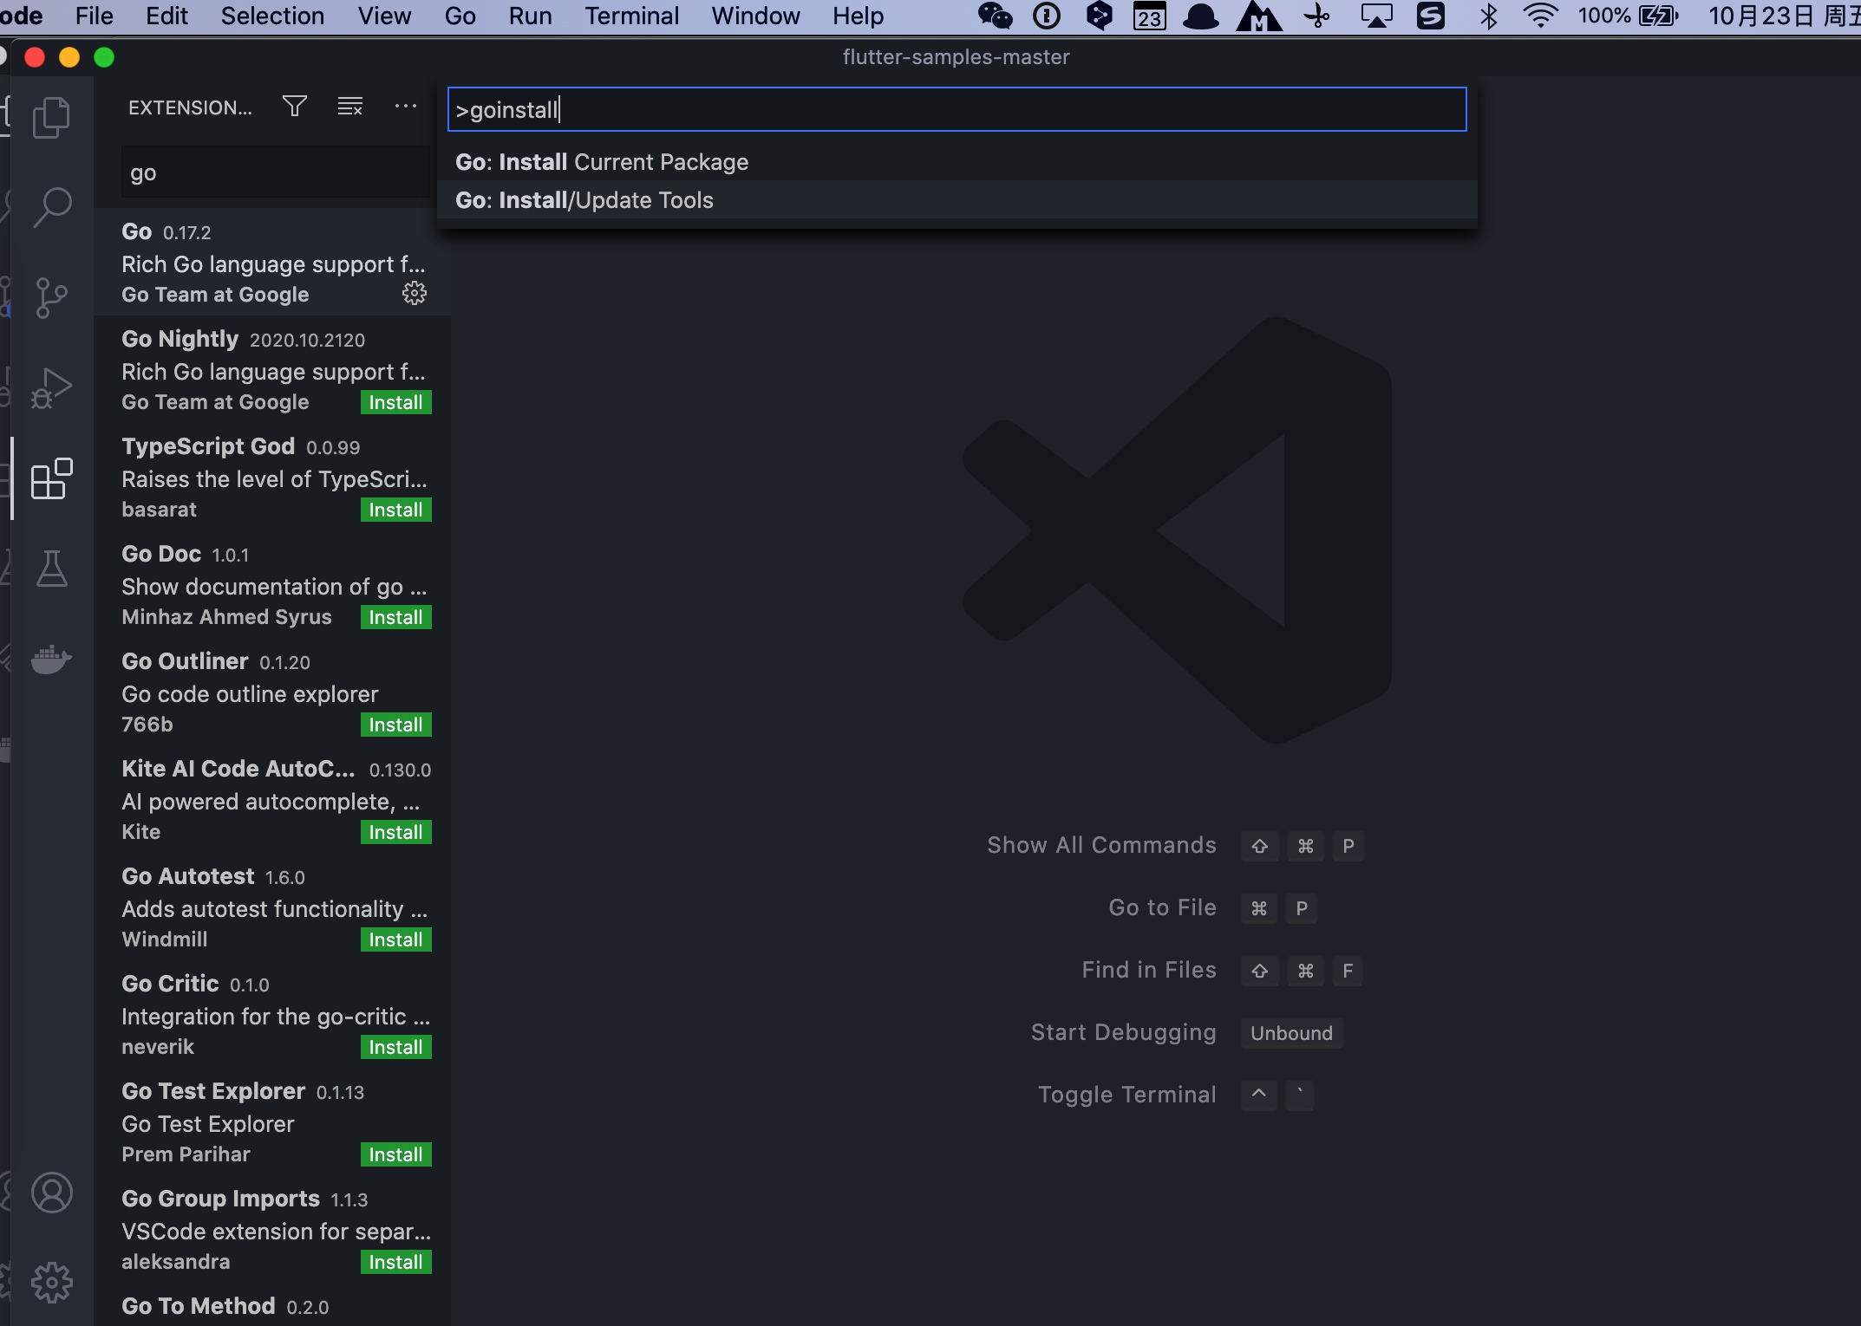Clear the extensions search results
The height and width of the screenshot is (1326, 1861).
[350, 107]
